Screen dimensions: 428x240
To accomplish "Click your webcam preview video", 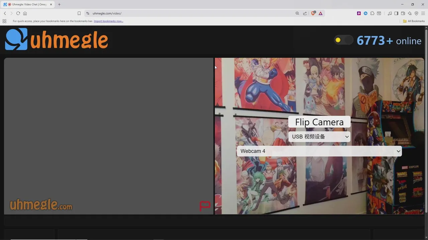I will click(319, 136).
